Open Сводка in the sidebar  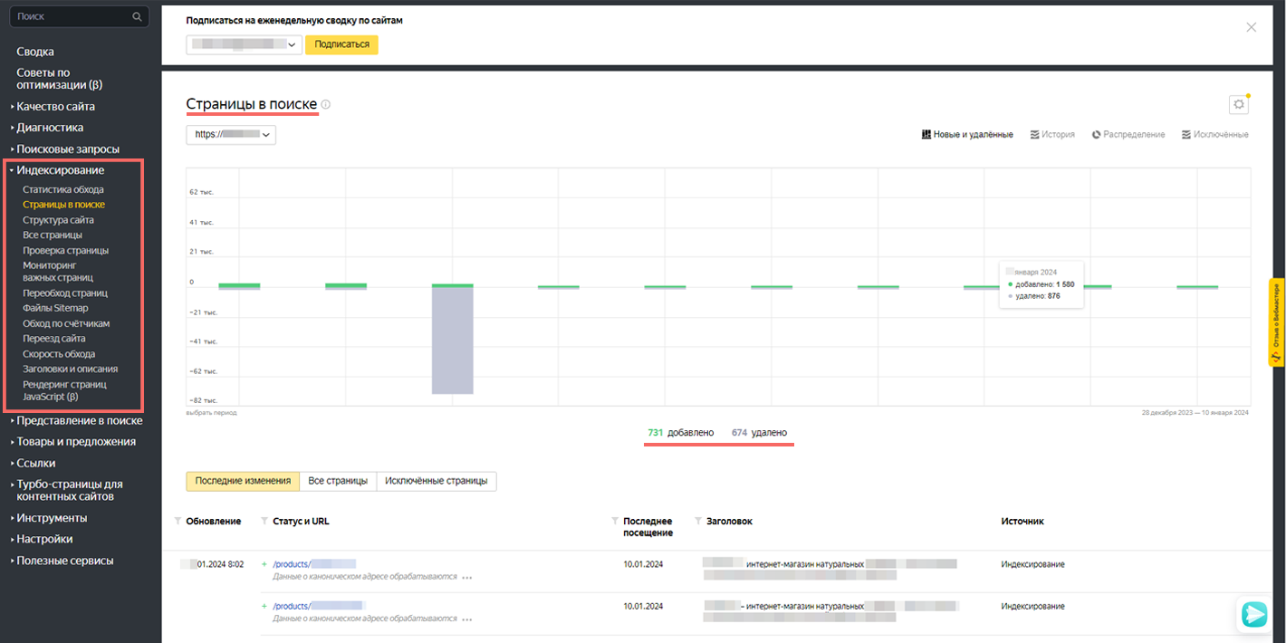35,52
